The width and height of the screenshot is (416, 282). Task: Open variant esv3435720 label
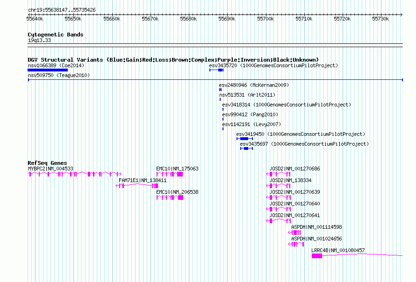(x=273, y=65)
